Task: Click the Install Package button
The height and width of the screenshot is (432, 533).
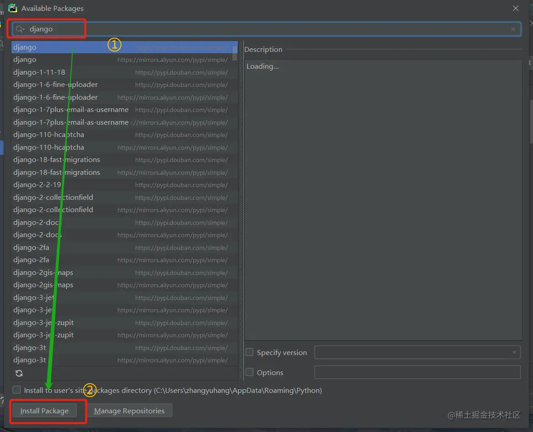Action: point(45,411)
